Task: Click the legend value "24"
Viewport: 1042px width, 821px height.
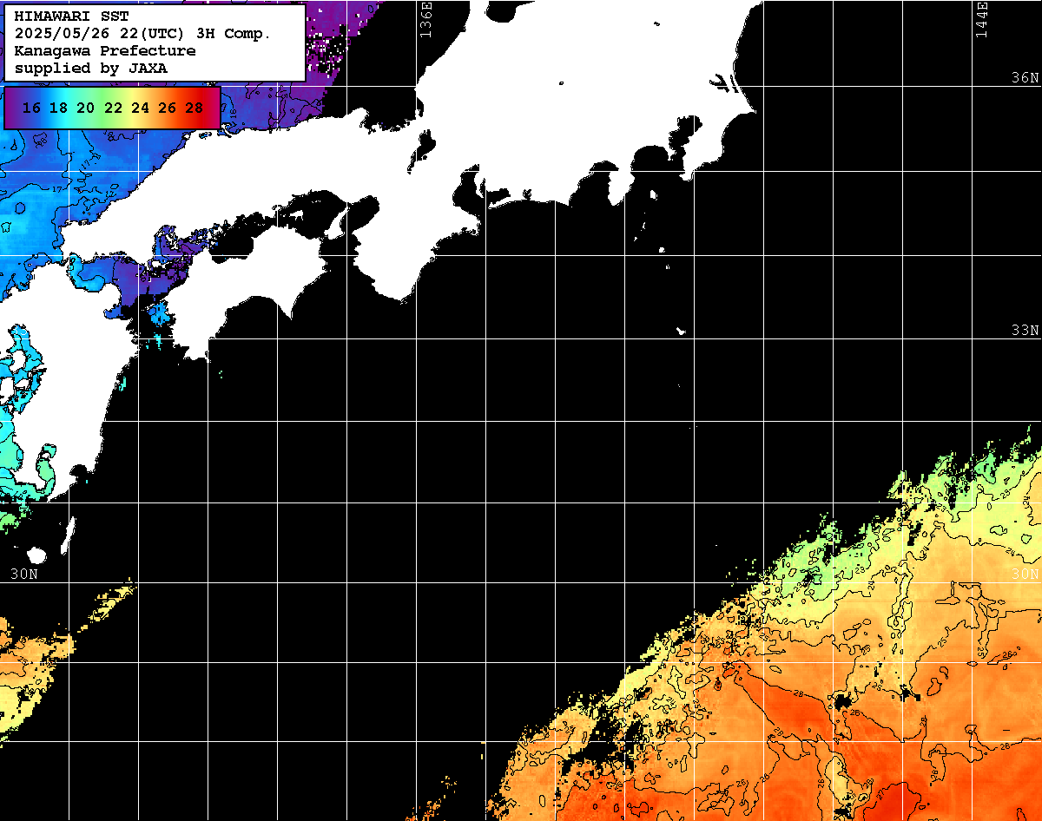Action: point(140,108)
